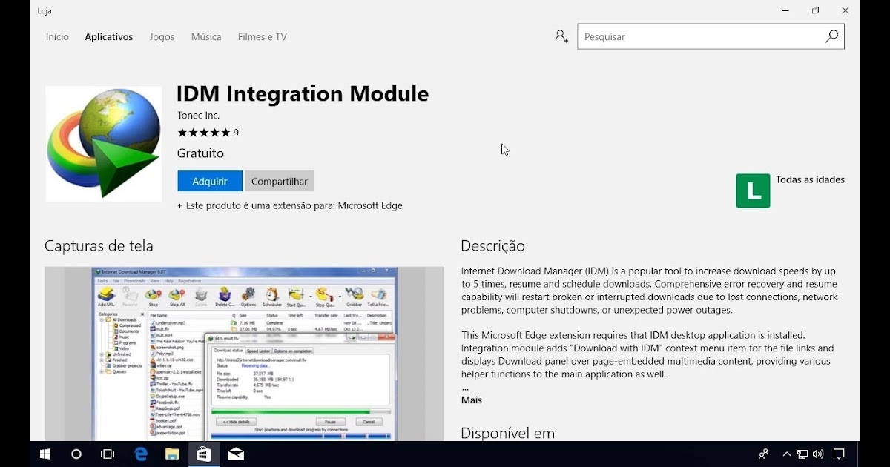Click the Compartilhar button
The height and width of the screenshot is (467, 890).
(280, 181)
